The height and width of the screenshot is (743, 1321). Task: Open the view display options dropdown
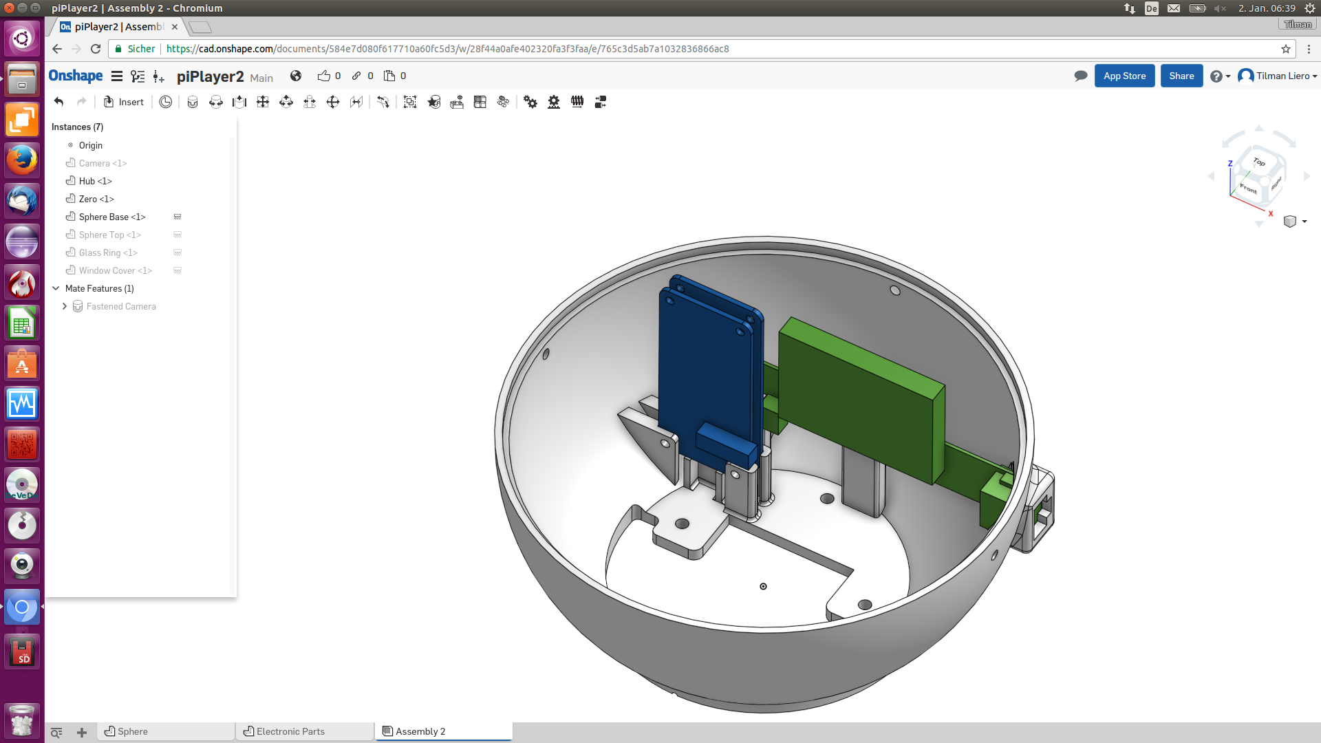1295,222
